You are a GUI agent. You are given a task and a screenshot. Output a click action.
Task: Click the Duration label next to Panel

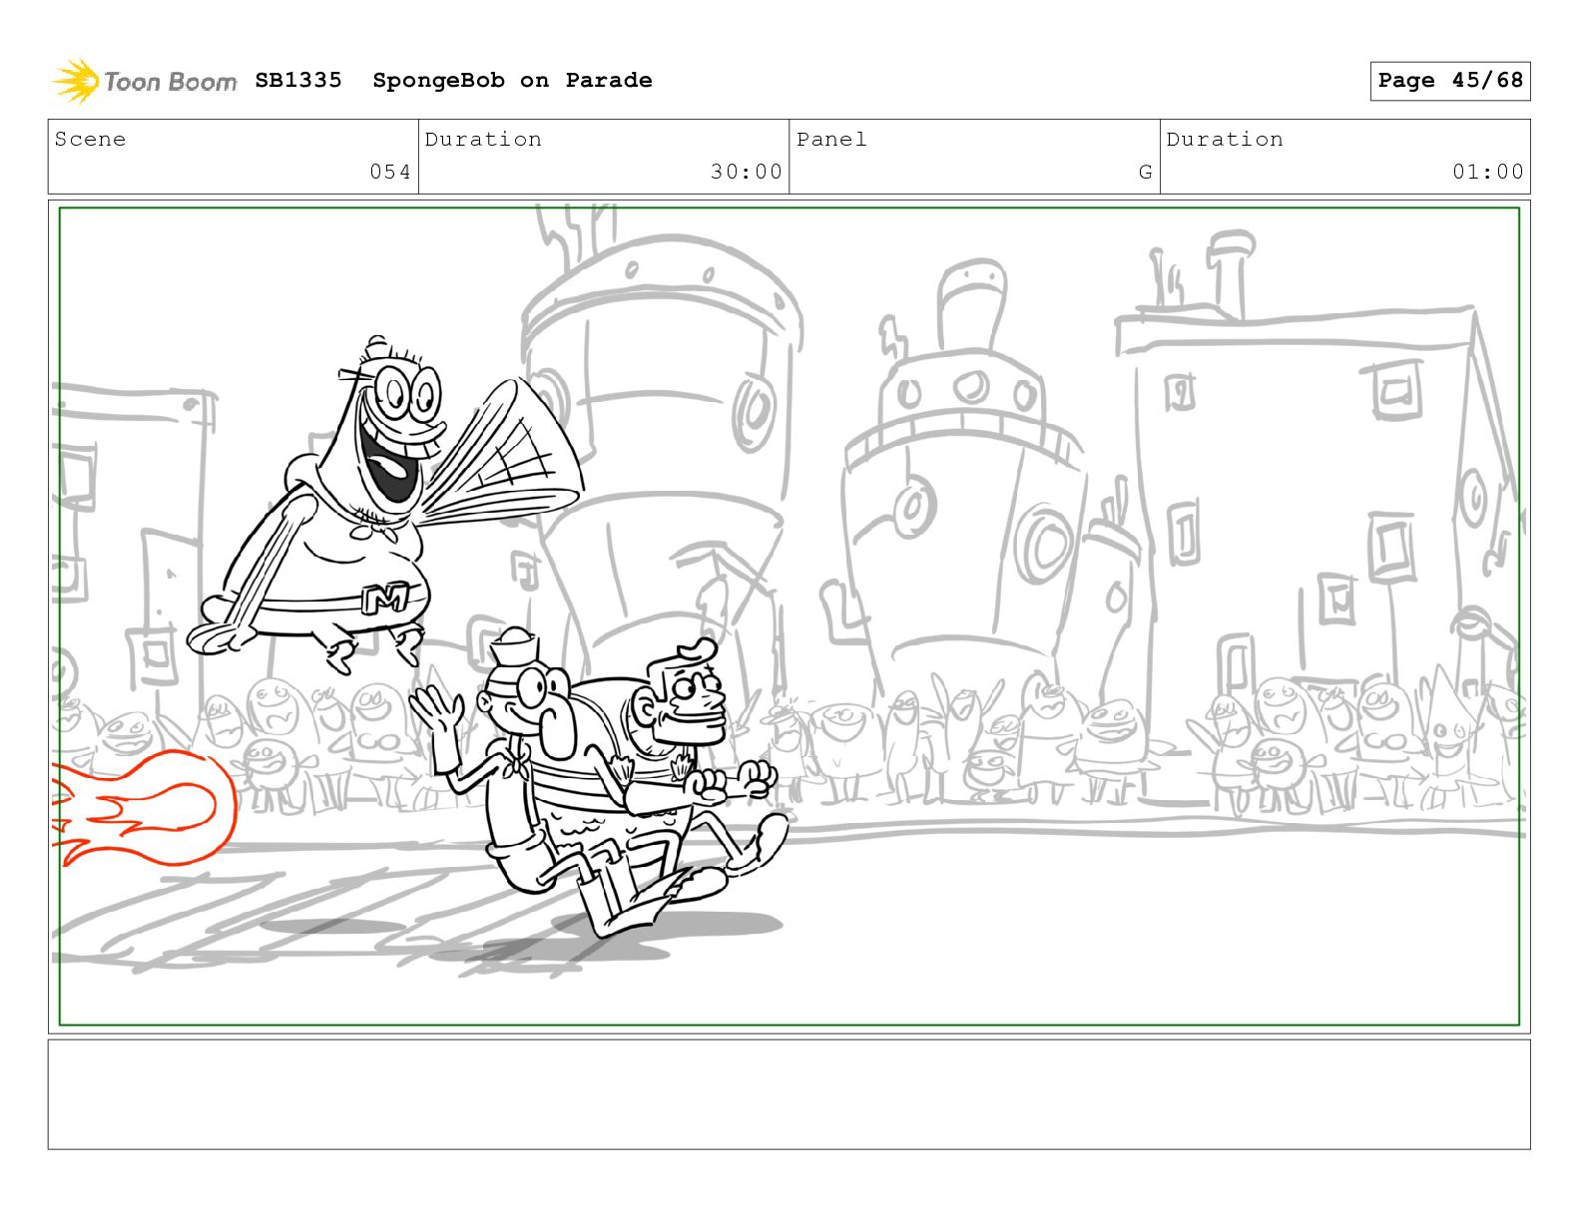click(1225, 139)
